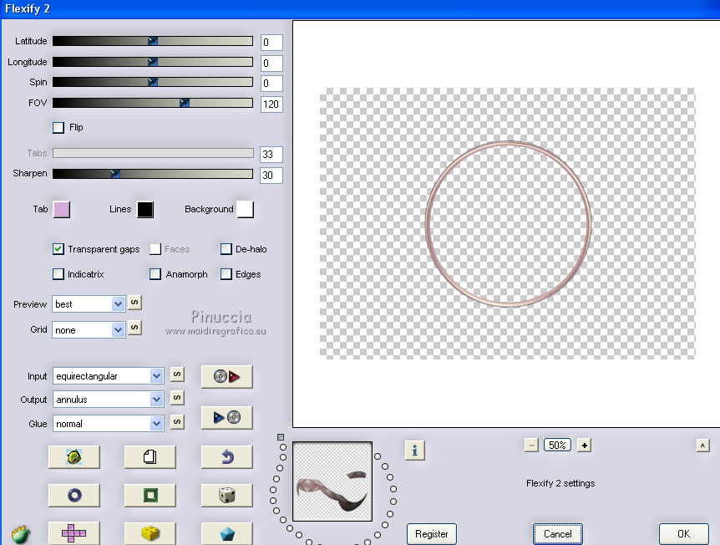Click the green square frame button
Screen dimensions: 720x545
pyautogui.click(x=150, y=496)
